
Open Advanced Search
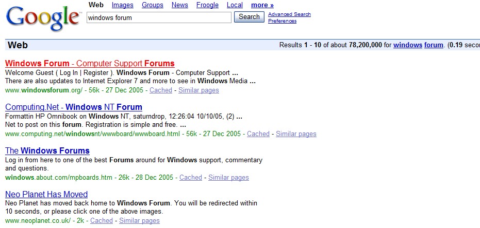point(289,14)
